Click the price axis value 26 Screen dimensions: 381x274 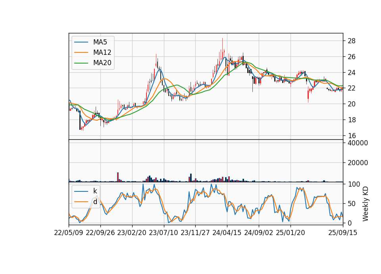(x=352, y=57)
